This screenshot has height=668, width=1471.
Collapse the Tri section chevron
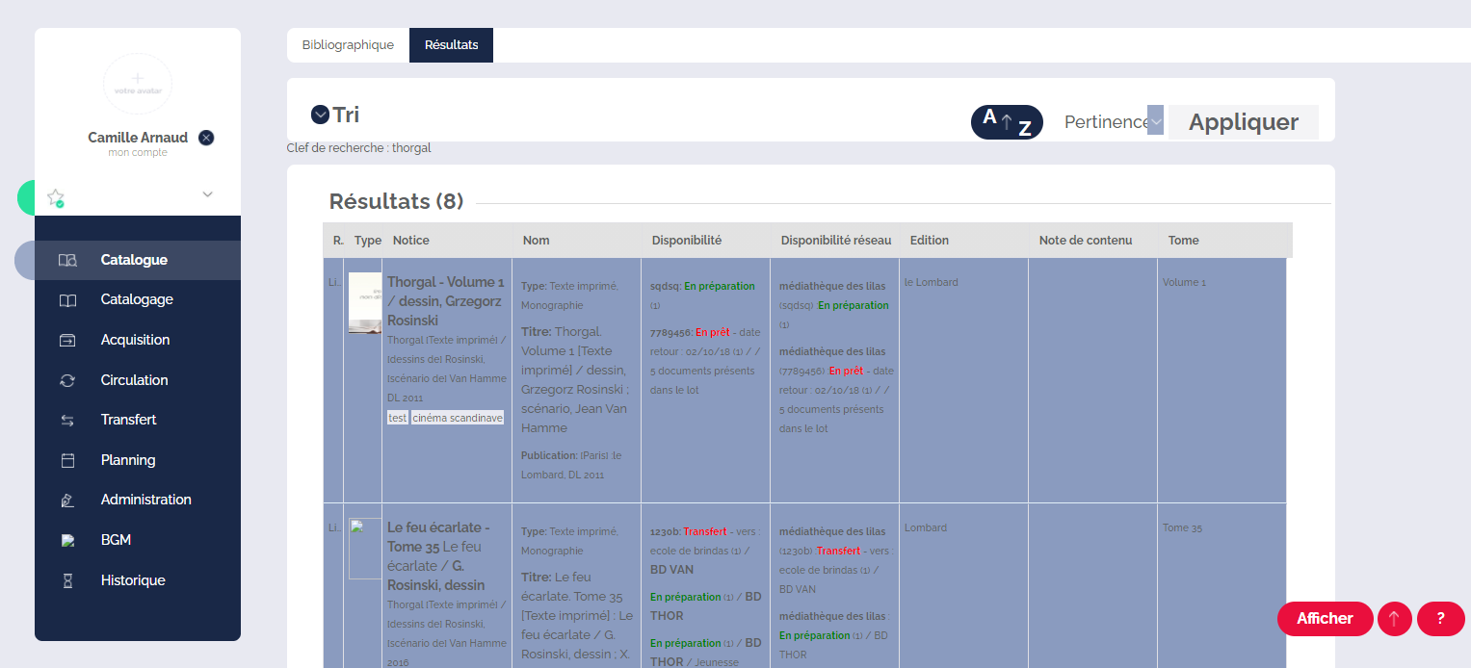321,116
